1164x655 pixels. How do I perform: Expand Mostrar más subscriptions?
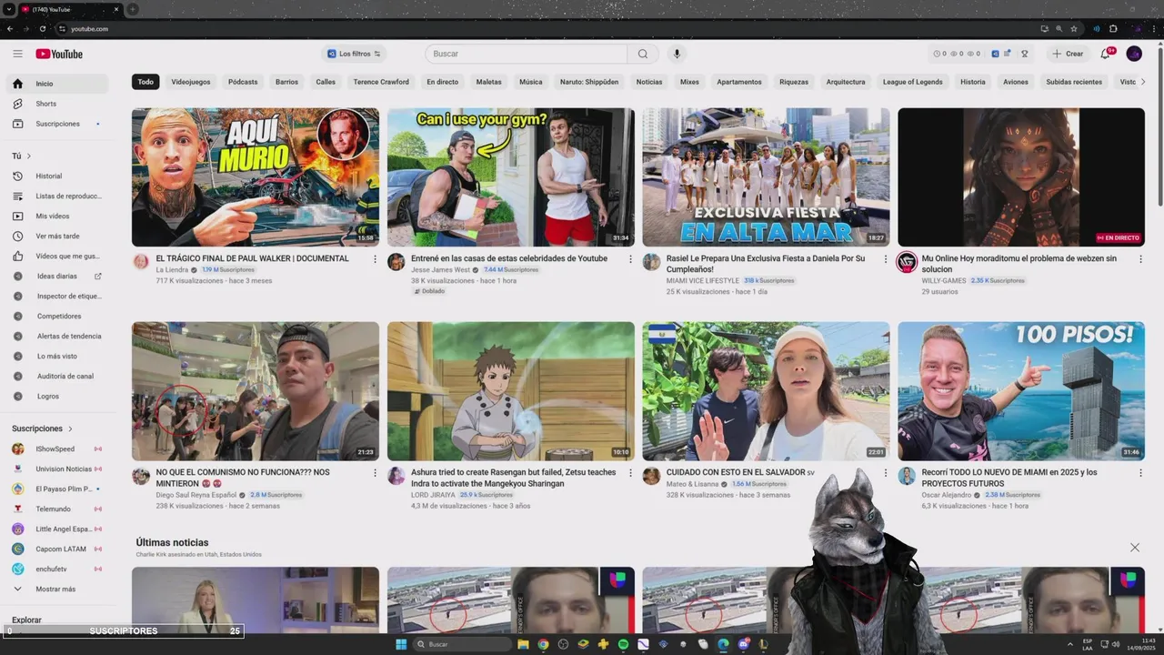(x=56, y=589)
